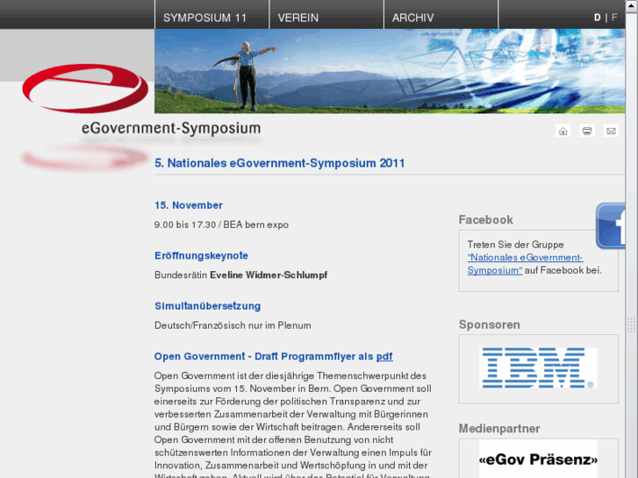Click the name "Eveline Widmer-Schlumpf"

tap(269, 275)
